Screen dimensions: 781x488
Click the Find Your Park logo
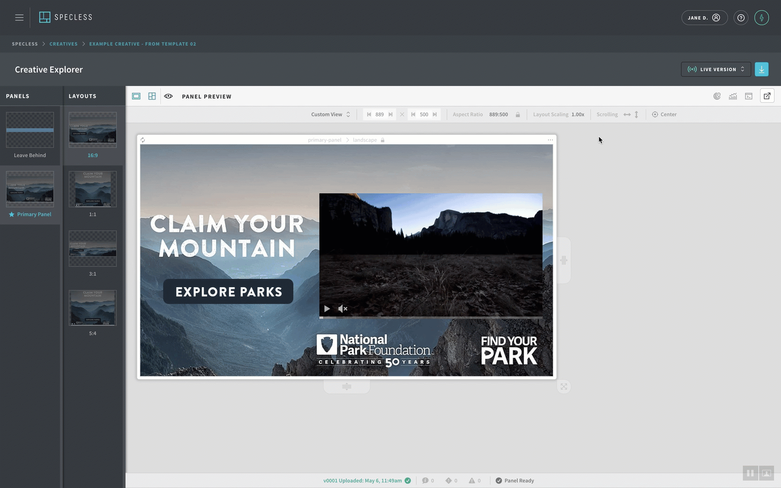(509, 350)
